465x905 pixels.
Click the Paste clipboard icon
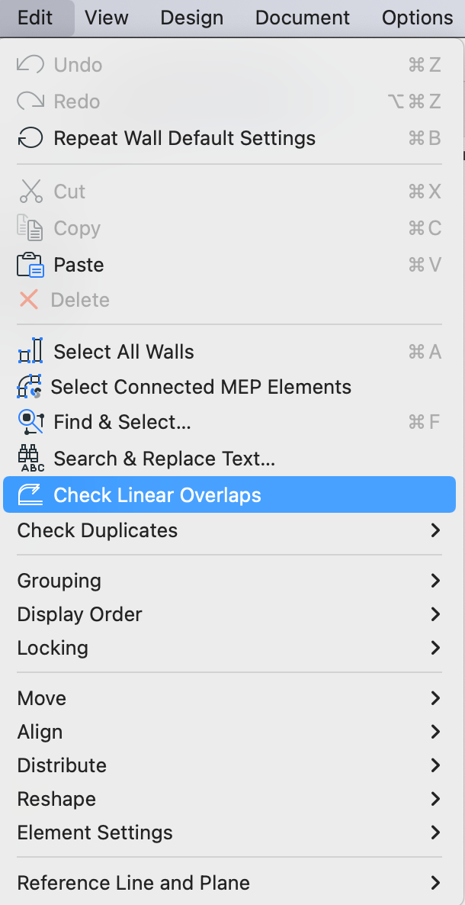(30, 265)
